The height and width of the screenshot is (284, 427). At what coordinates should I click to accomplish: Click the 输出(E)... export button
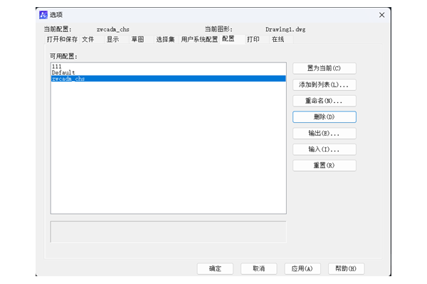click(x=325, y=133)
